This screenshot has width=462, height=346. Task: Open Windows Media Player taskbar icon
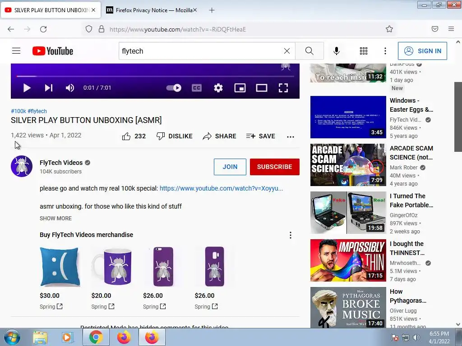67,337
